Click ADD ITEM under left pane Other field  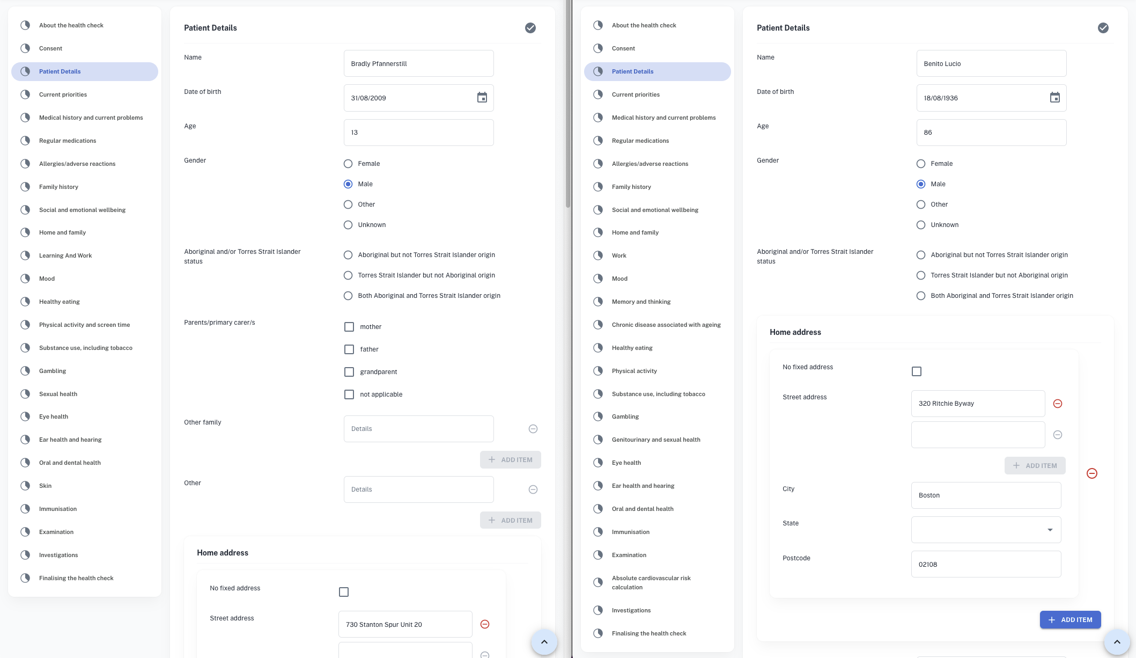510,521
